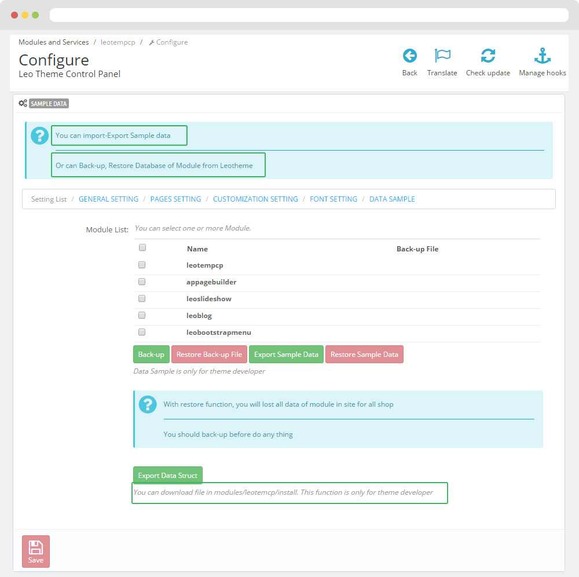Click the appagebuilder module name
This screenshot has height=577, width=579.
211,282
